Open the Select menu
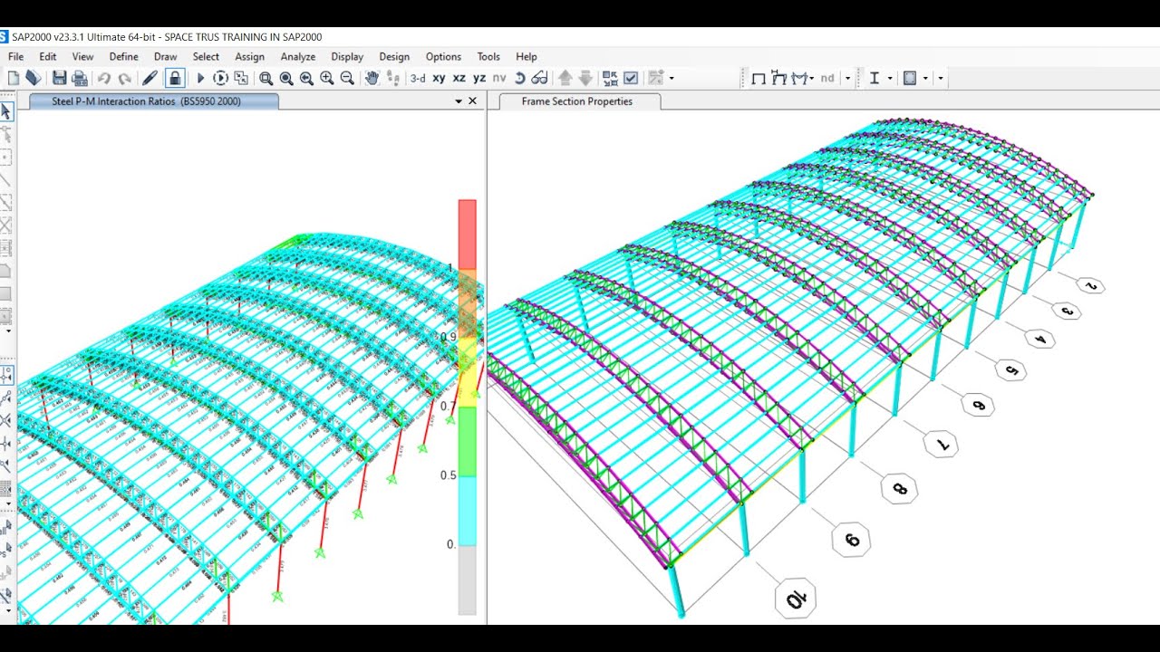The width and height of the screenshot is (1160, 652). tap(206, 56)
